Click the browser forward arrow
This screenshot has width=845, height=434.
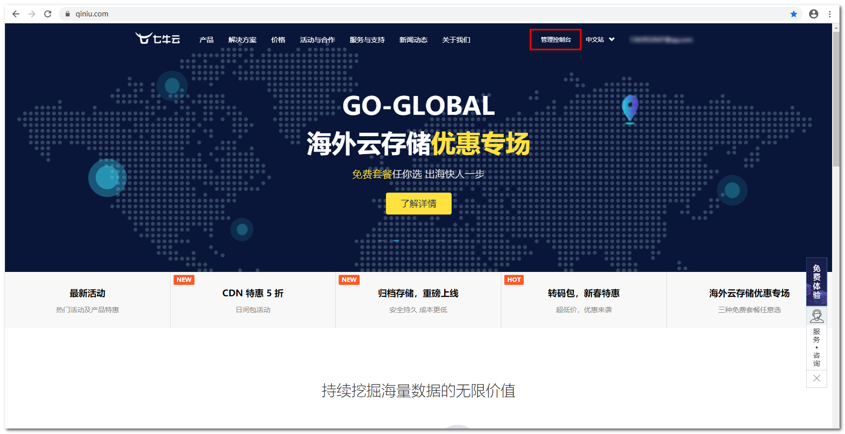32,14
